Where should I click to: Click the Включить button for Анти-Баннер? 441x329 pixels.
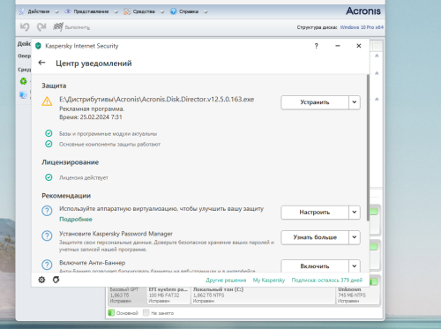pyautogui.click(x=315, y=265)
